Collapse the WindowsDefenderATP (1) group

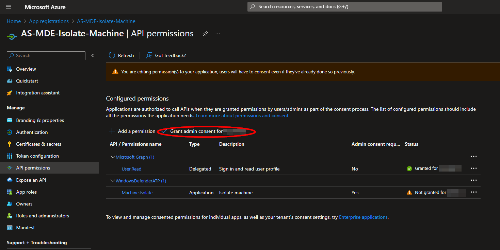113,181
